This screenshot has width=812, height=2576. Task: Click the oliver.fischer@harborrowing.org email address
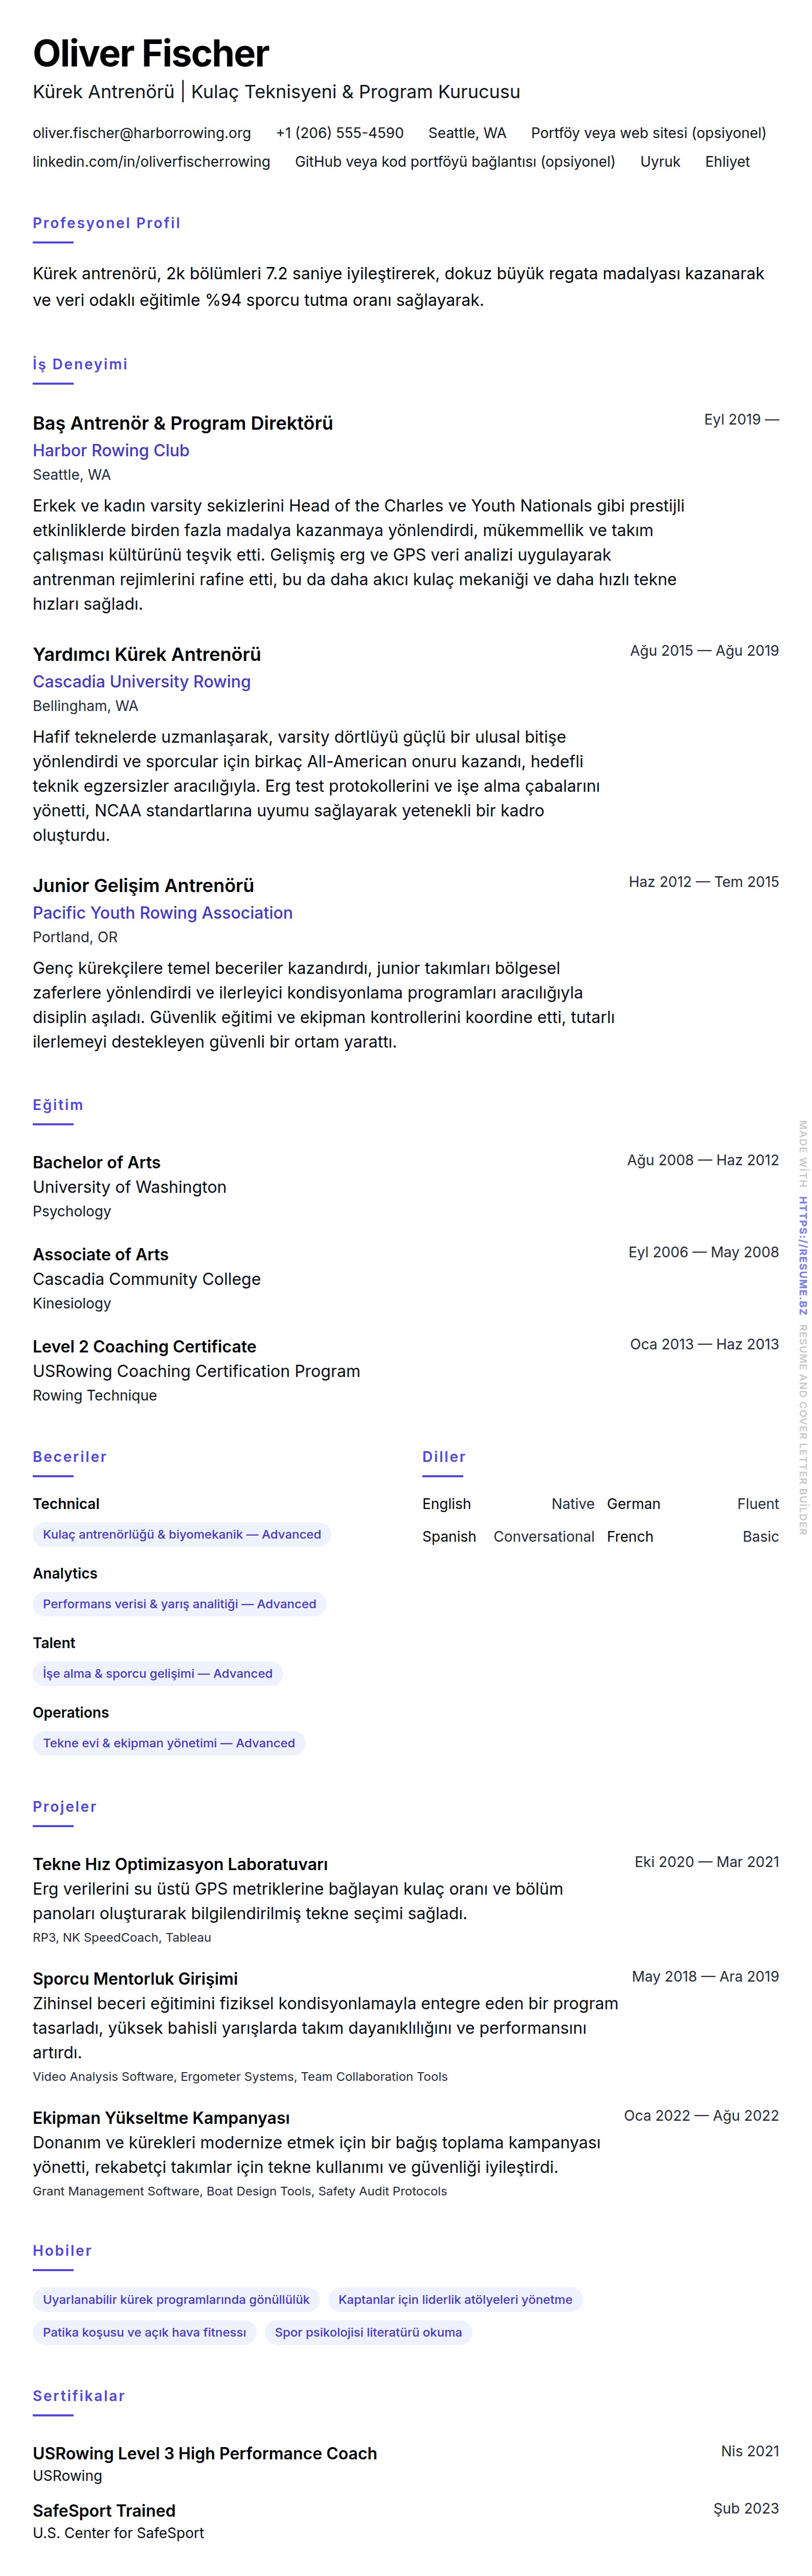point(142,133)
